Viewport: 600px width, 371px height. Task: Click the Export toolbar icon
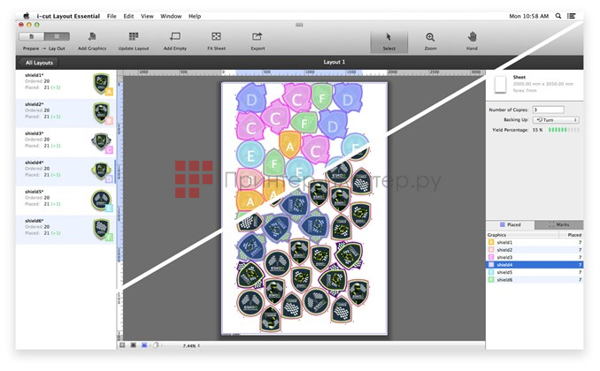coord(258,36)
